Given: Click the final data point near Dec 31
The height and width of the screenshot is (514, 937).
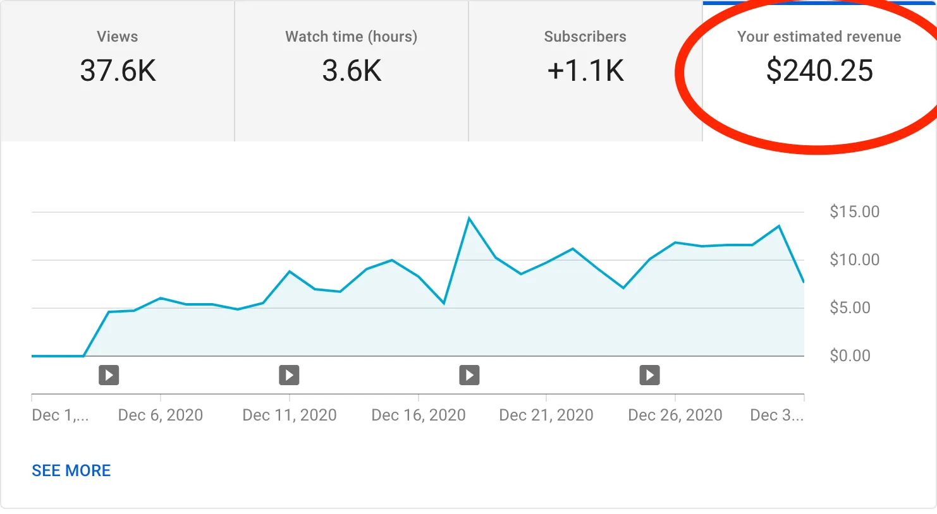Looking at the screenshot, I should coord(804,283).
